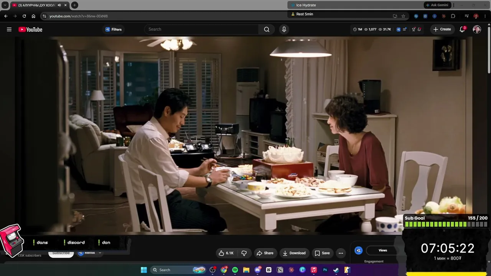This screenshot has height=276, width=491.
Task: Open YouTube notifications bell
Action: (462, 30)
